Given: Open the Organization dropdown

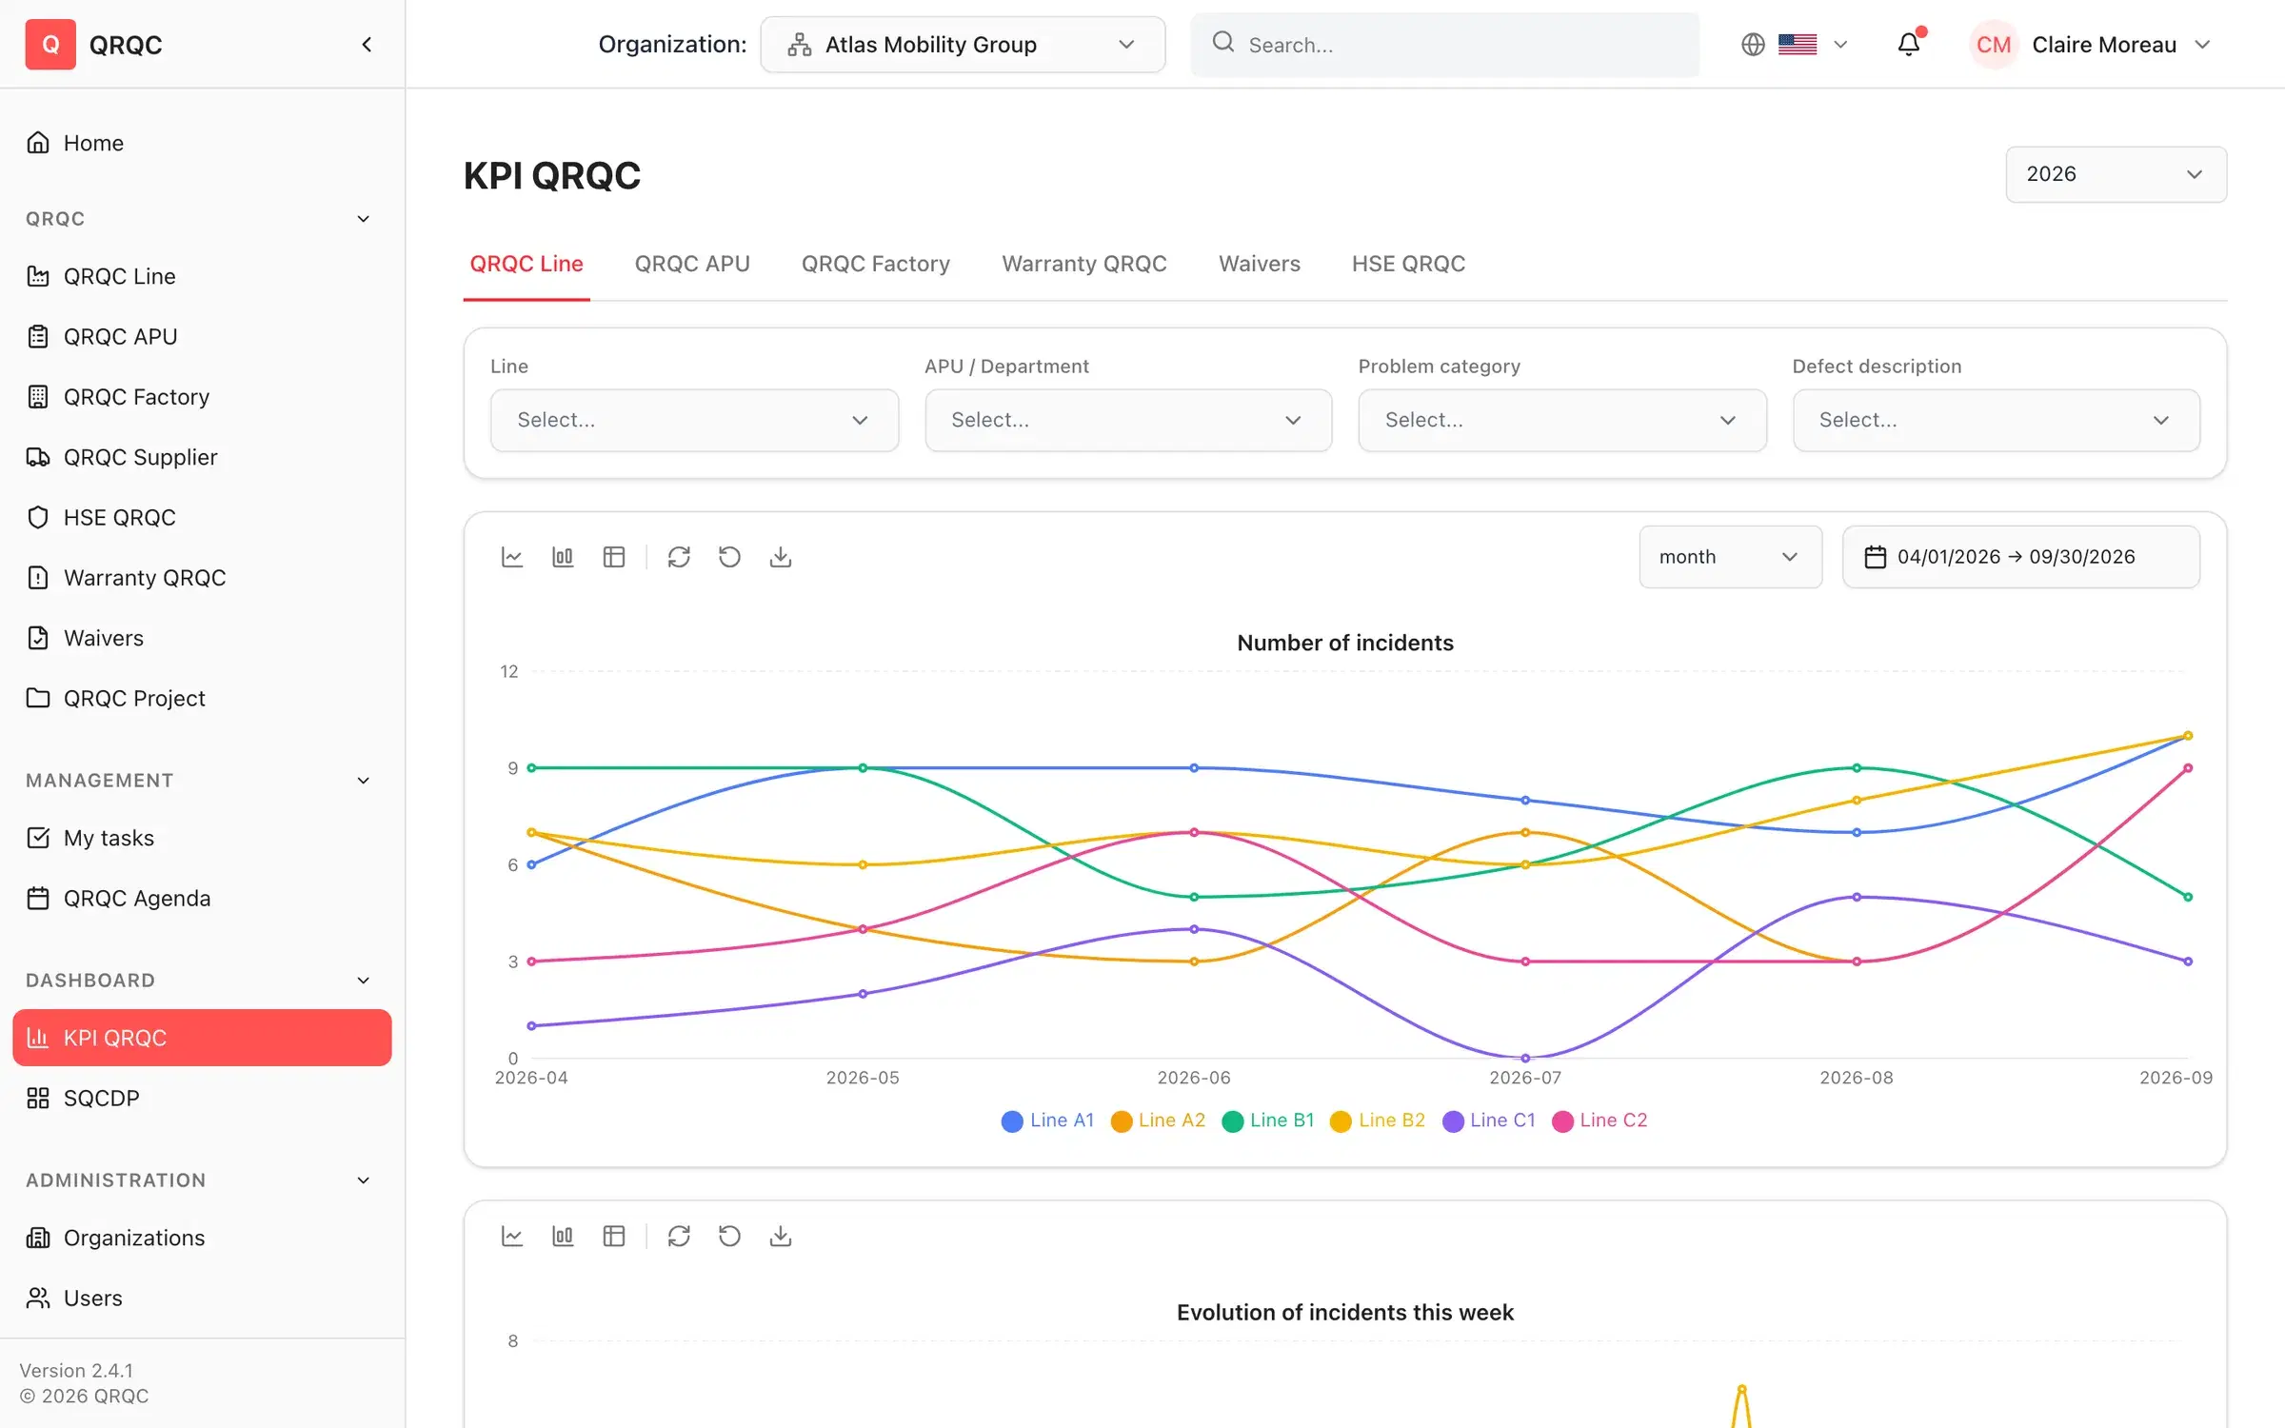Looking at the screenshot, I should [x=963, y=45].
